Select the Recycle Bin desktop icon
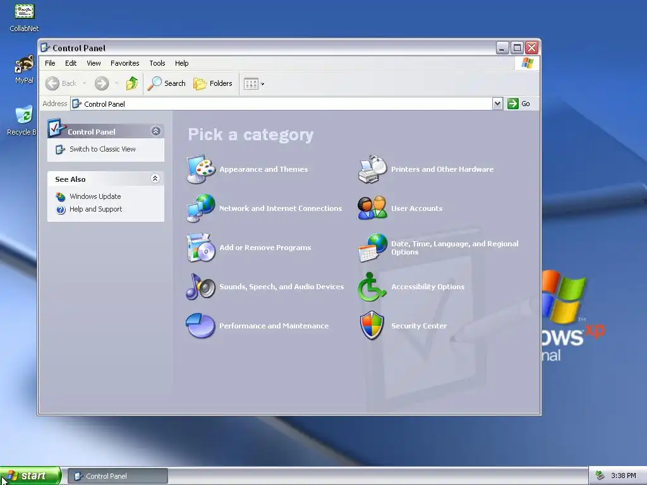This screenshot has height=485, width=647. click(x=23, y=121)
